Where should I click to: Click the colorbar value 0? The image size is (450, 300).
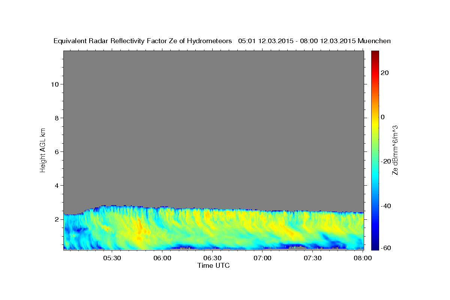(x=382, y=117)
